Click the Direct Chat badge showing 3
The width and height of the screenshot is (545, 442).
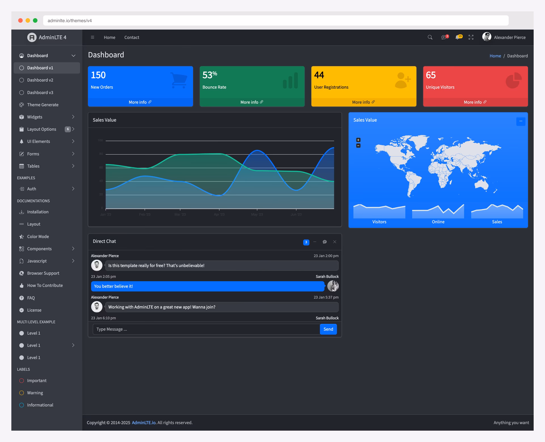306,242
